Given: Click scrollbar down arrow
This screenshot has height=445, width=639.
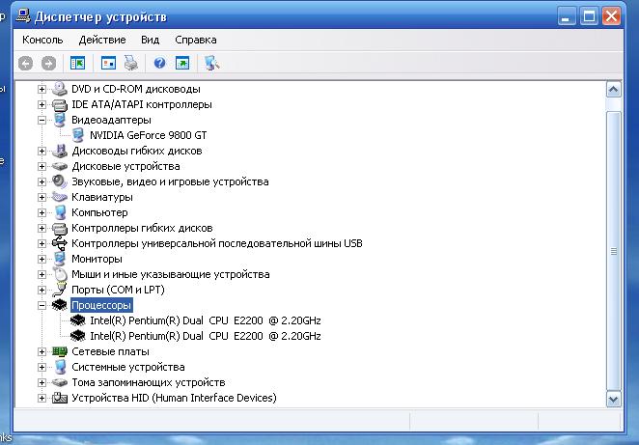Looking at the screenshot, I should click(614, 399).
